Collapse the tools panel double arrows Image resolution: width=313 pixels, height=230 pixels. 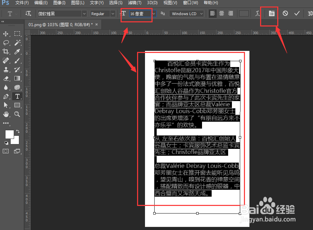3,22
